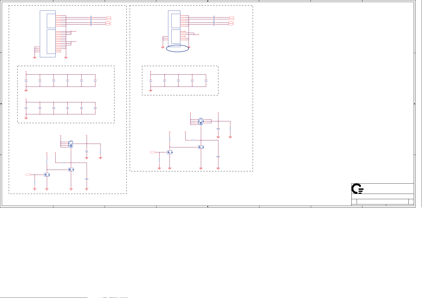Select the shorter connector symbol with ellipse below
This screenshot has width=422, height=298.
coord(174,29)
